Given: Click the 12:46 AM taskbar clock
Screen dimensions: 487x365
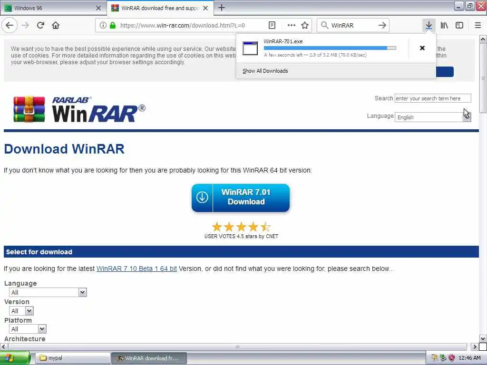Looking at the screenshot, I should click(x=469, y=358).
